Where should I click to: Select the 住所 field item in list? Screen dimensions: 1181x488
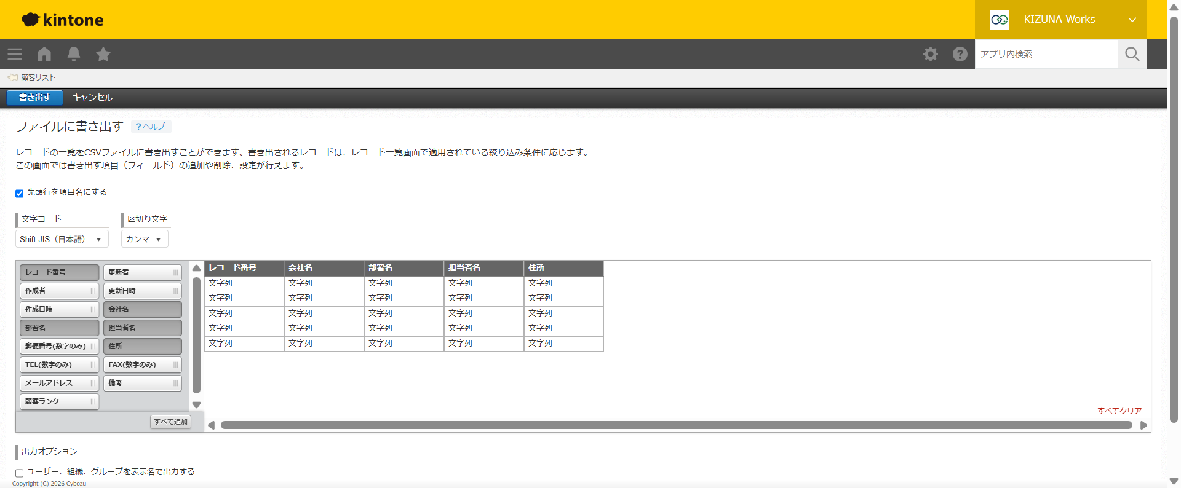pyautogui.click(x=143, y=346)
